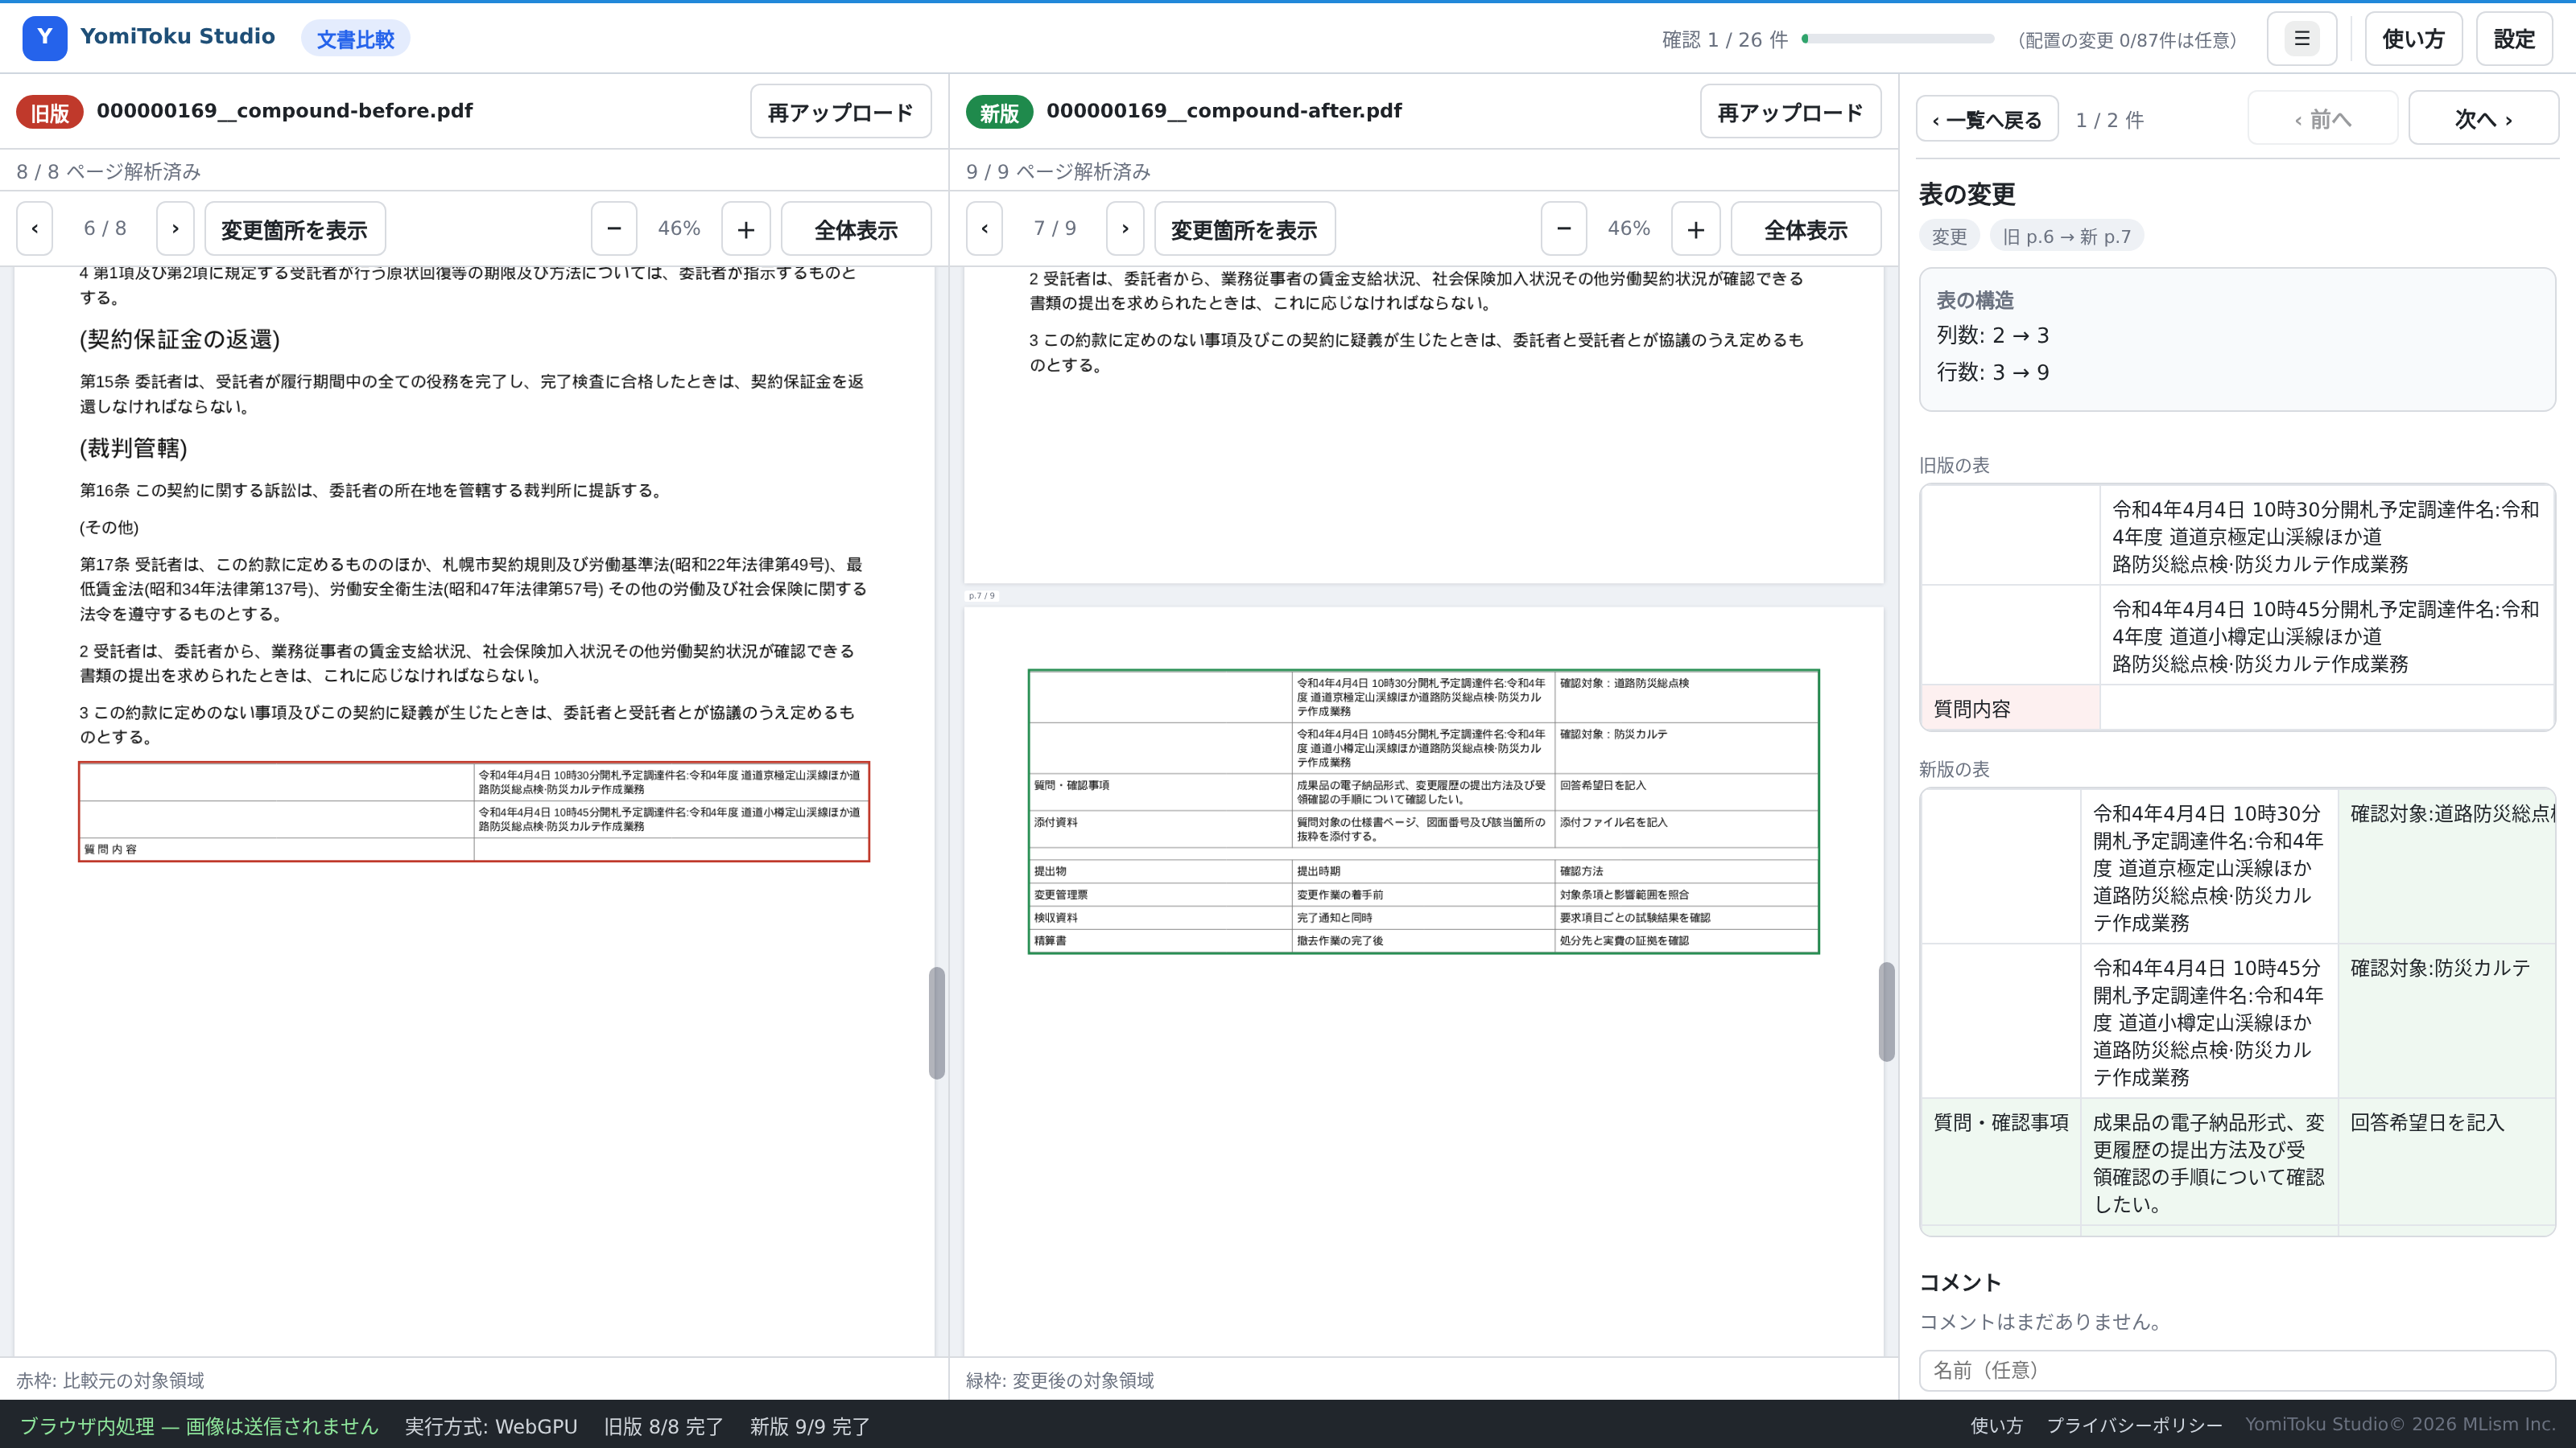Click the 変更 tag under 表の変更

1949,237
